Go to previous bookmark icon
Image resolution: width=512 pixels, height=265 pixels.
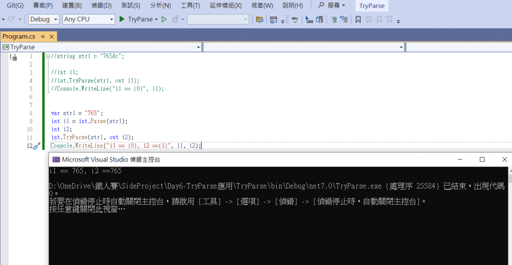(x=368, y=19)
